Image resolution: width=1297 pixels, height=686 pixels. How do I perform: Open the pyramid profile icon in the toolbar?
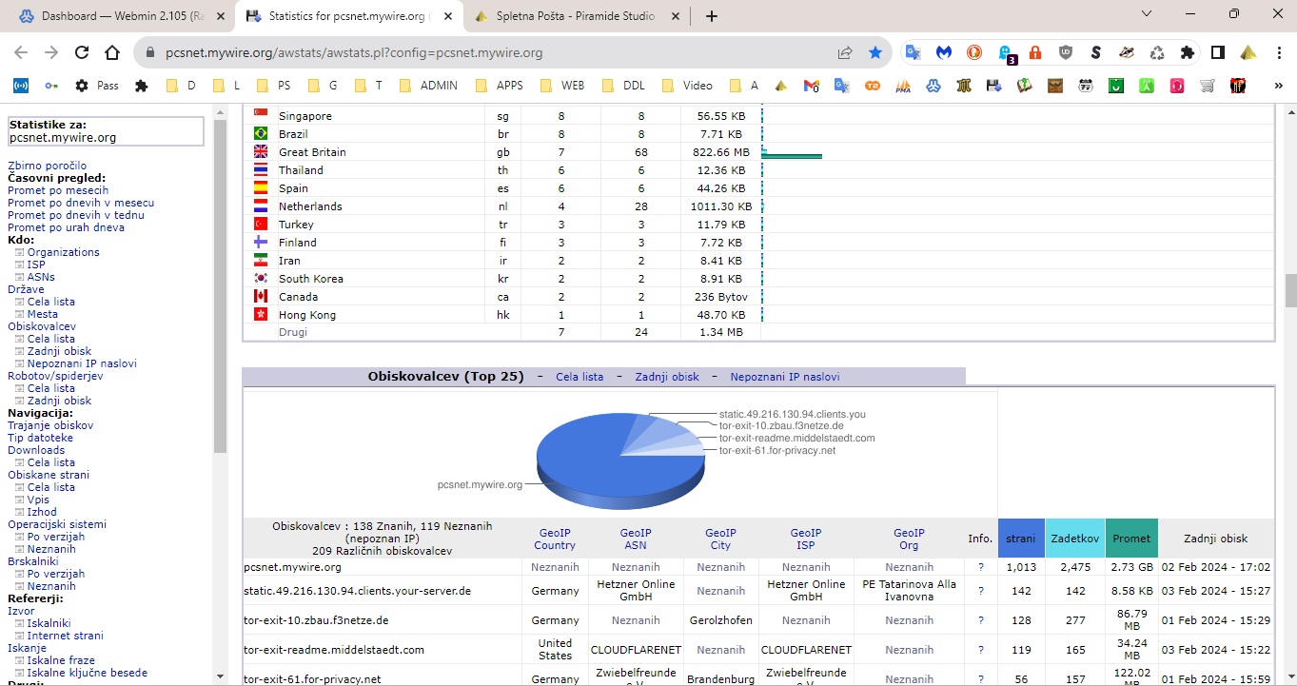[1248, 53]
